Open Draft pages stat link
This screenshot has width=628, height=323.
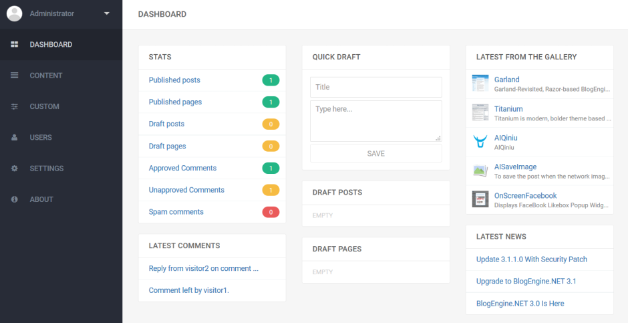pos(167,146)
